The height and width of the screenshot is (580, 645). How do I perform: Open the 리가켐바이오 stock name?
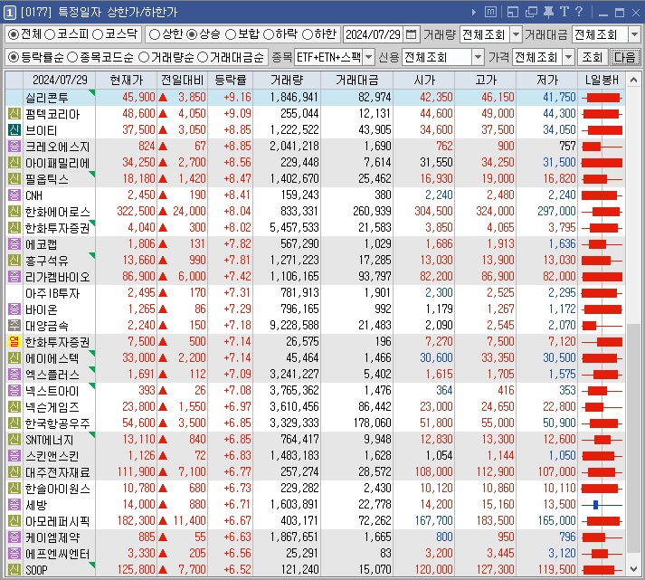57,276
